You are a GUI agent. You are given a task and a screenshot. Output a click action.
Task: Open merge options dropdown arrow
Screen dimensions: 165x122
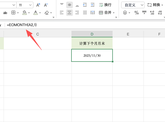(x=114, y=13)
